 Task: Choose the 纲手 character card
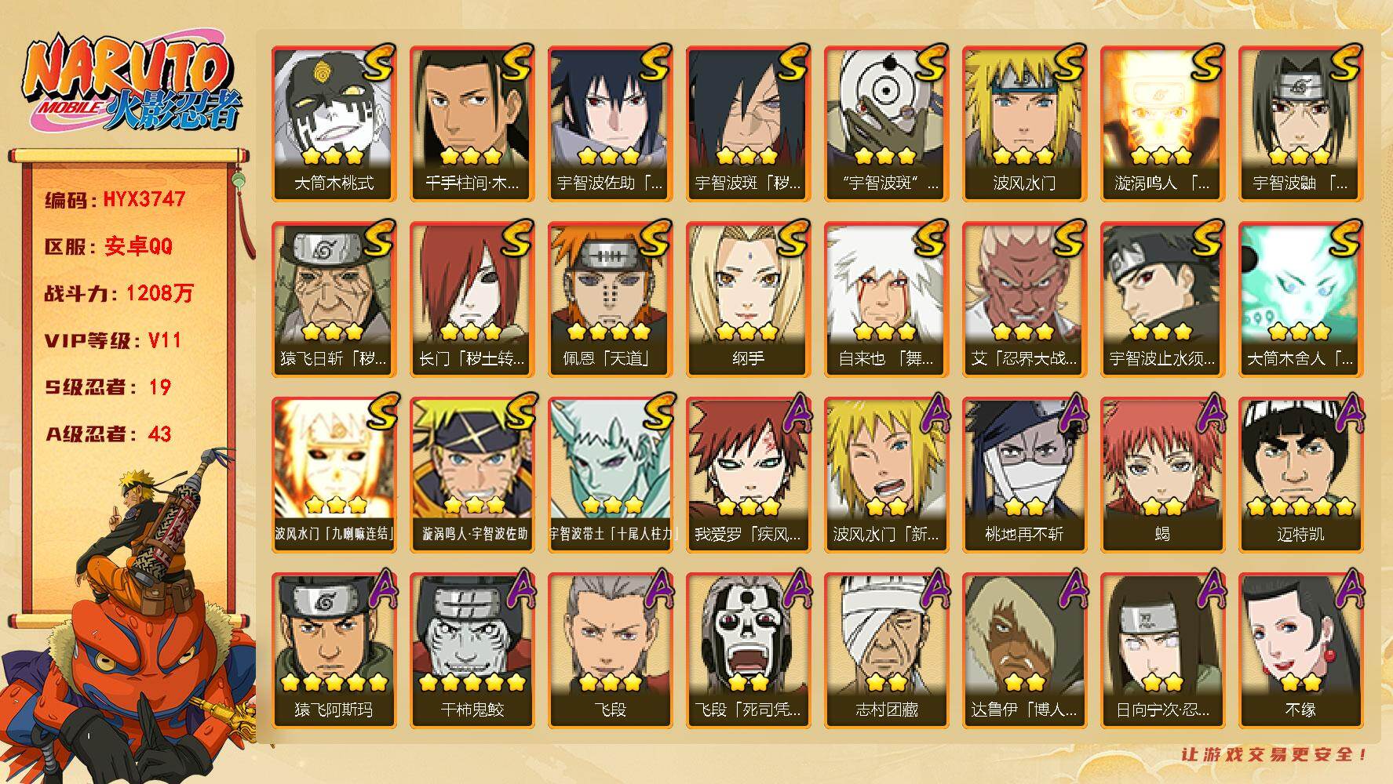click(x=749, y=299)
